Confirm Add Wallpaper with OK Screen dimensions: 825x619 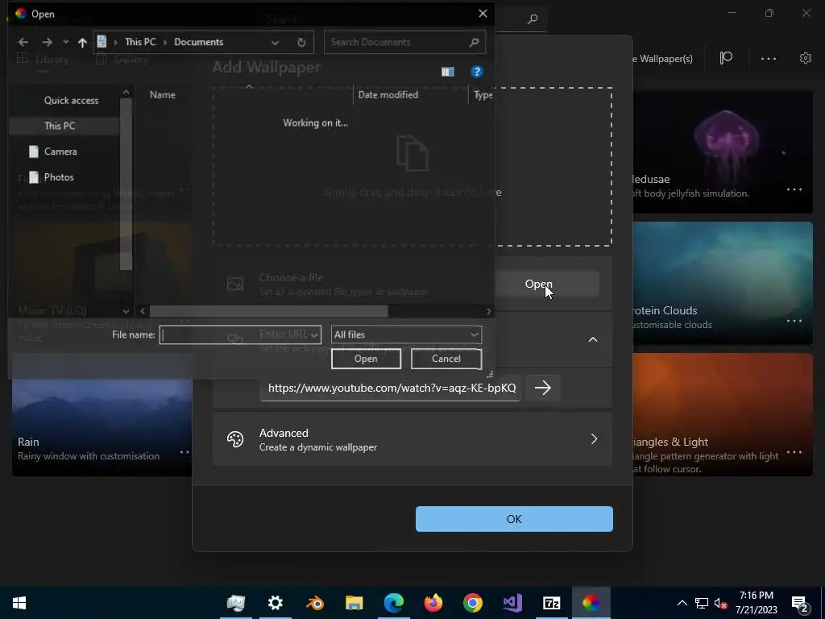[x=514, y=519]
